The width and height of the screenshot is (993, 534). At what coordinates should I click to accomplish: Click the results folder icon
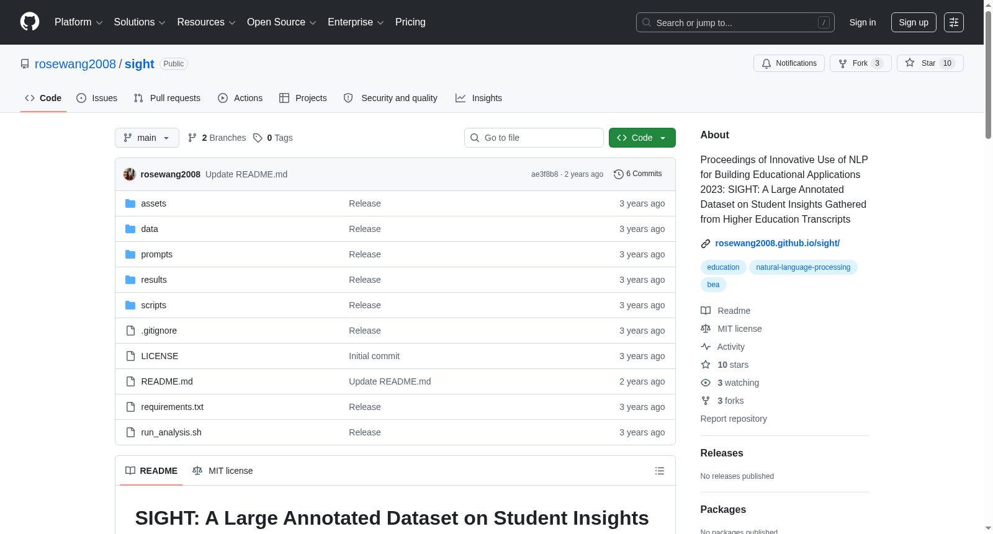(x=130, y=280)
